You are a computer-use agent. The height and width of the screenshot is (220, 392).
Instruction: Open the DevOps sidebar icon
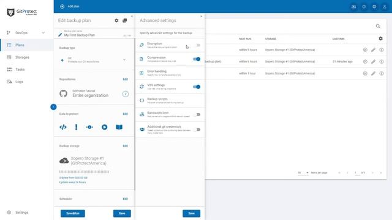click(9, 32)
